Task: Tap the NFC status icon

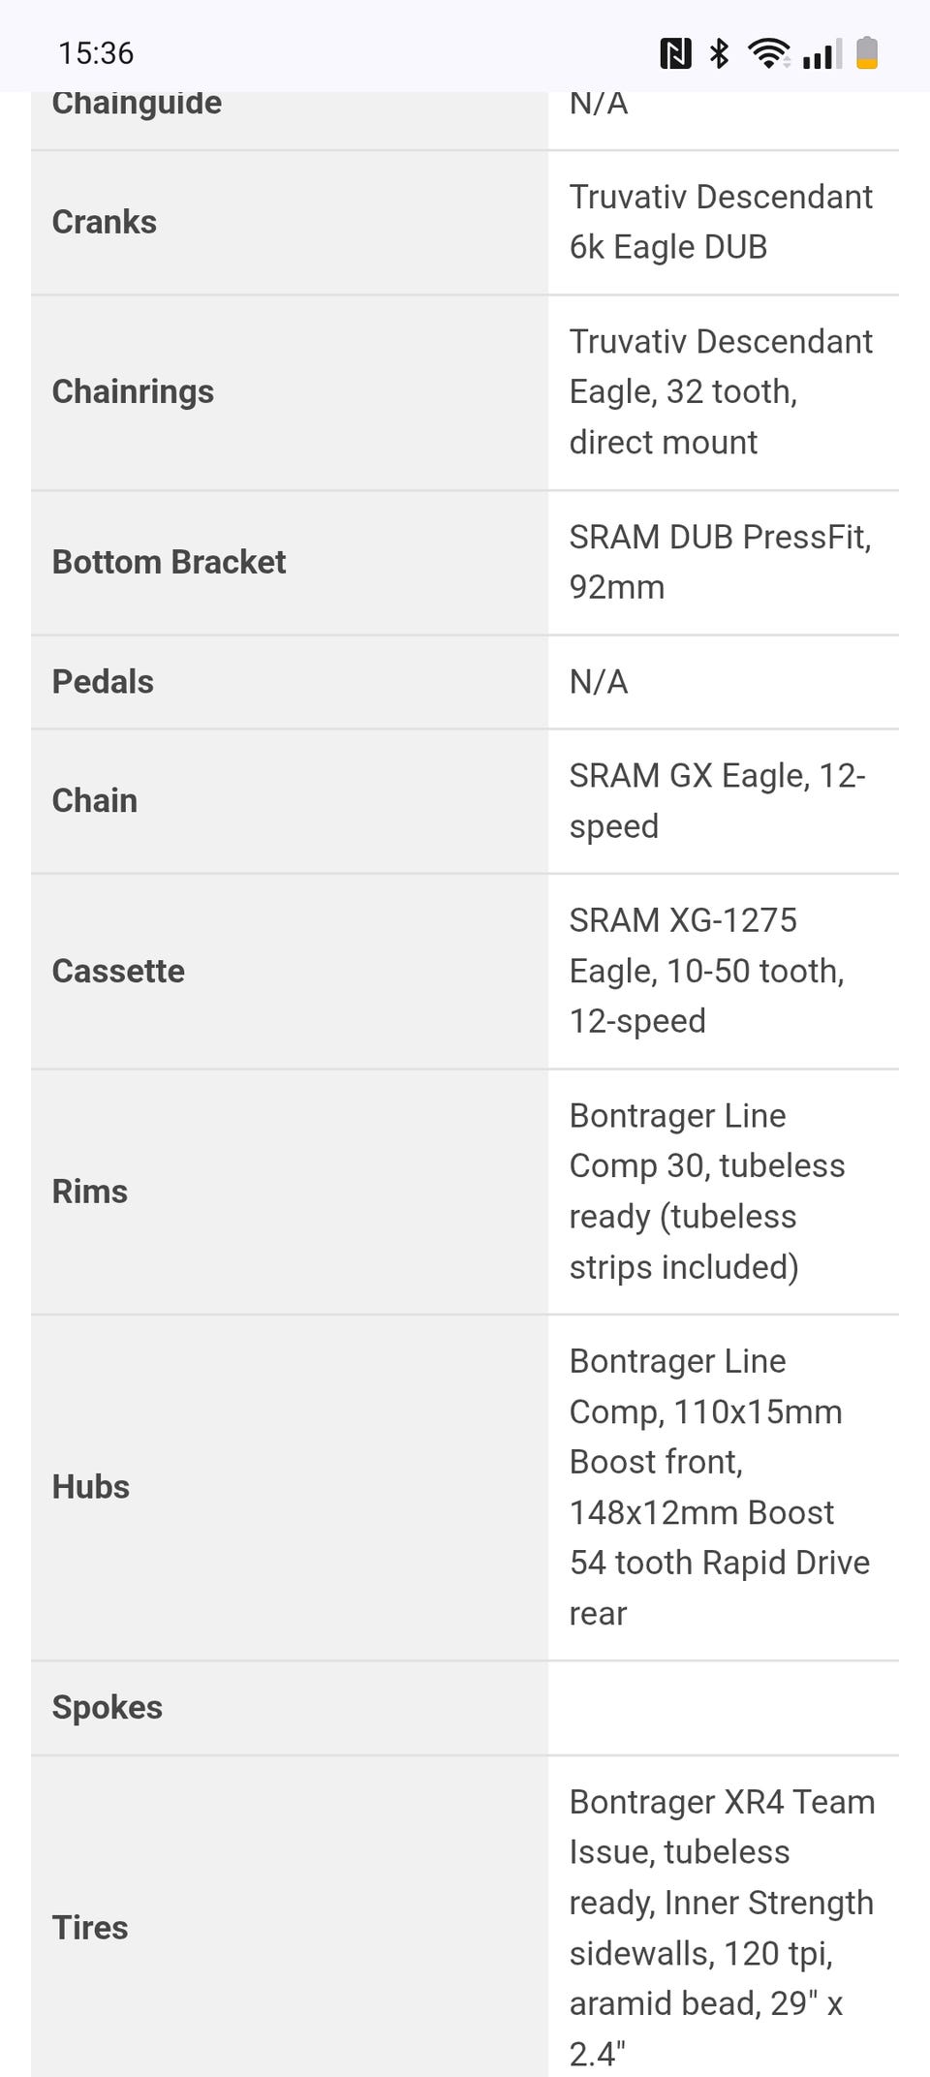Action: 675,53
